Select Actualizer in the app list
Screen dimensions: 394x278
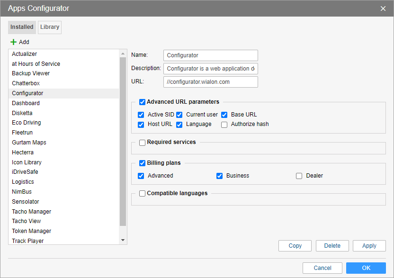pyautogui.click(x=63, y=54)
